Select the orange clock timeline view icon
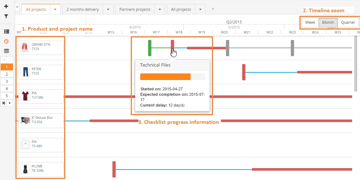Viewport: 360px width, 180px height. pyautogui.click(x=6, y=41)
